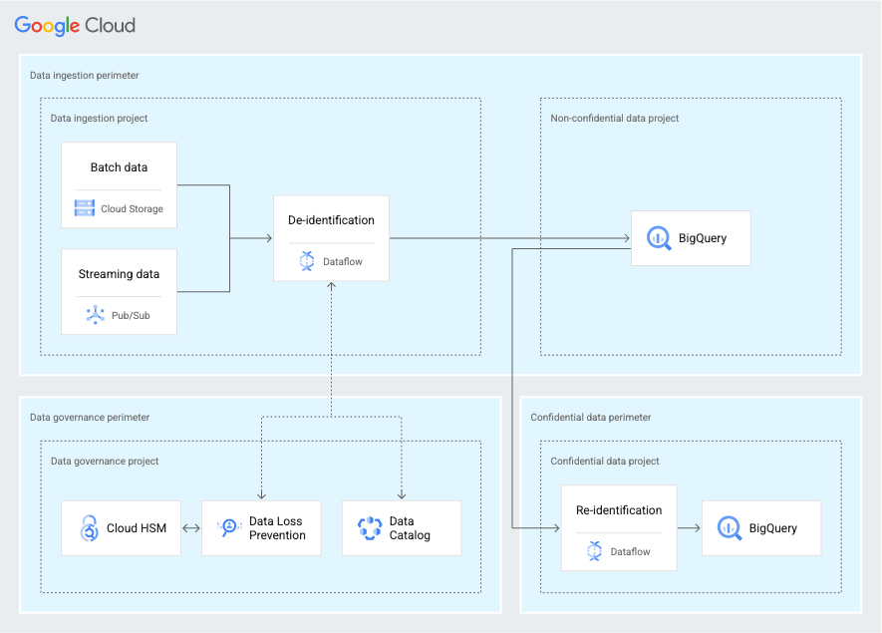Click the BigQuery icon in Non-confidential data project
This screenshot has width=882, height=633.
coord(657,238)
